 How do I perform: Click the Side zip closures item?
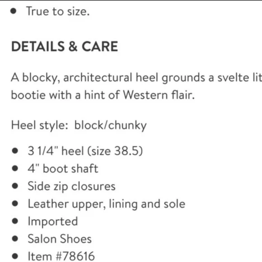(x=71, y=186)
